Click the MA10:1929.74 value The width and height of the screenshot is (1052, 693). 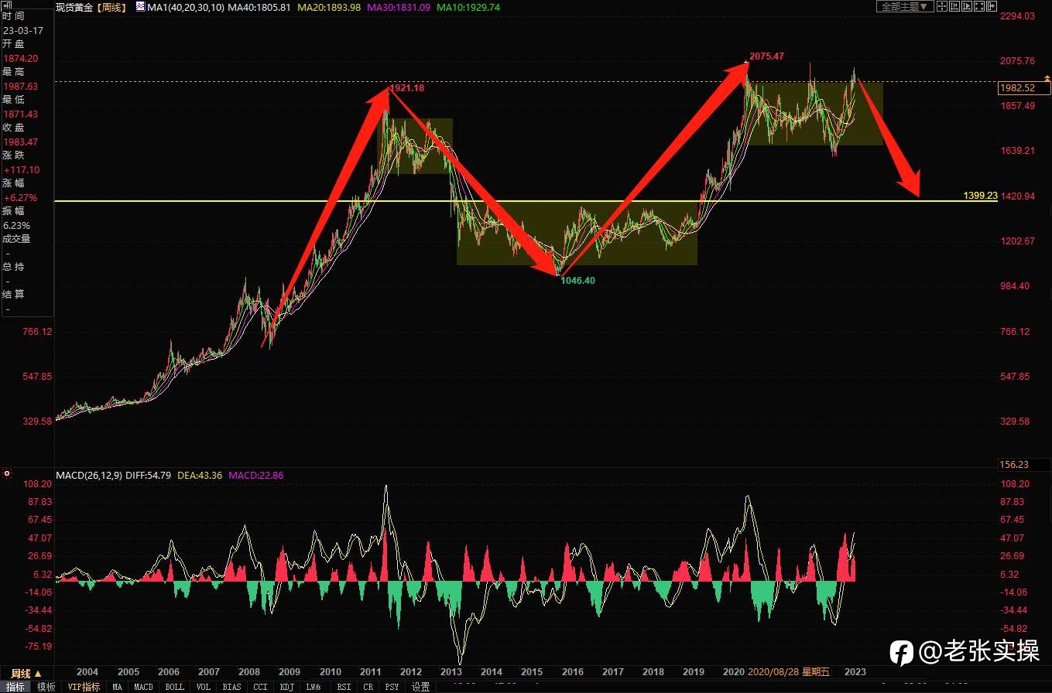click(468, 6)
